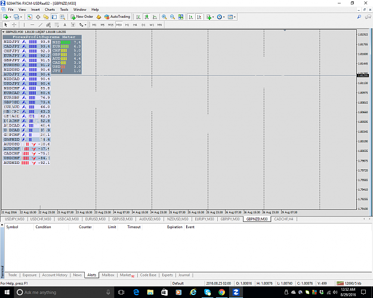
Task: Switch timeframe to H1
Action: (x=127, y=24)
